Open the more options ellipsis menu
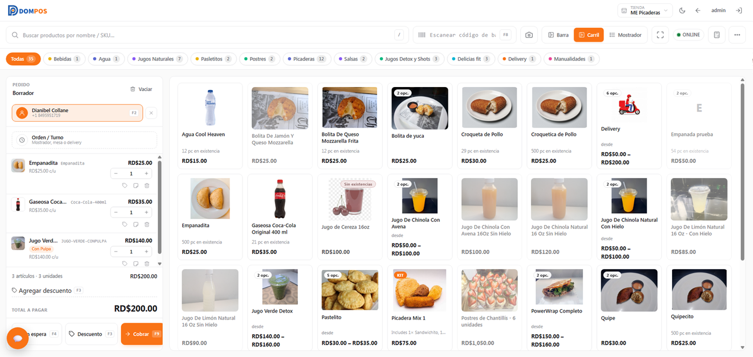The height and width of the screenshot is (357, 753). point(737,35)
